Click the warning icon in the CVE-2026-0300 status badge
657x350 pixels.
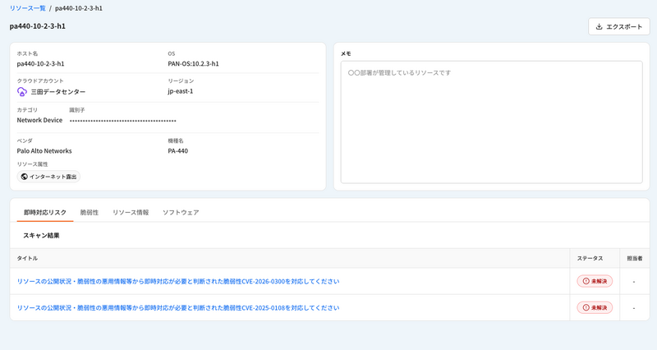click(x=586, y=281)
